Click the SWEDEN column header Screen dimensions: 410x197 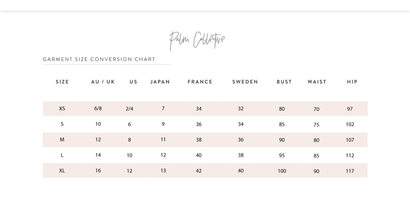(x=245, y=82)
